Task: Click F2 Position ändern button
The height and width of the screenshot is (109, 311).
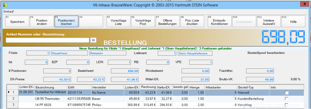Action: [x=42, y=22]
